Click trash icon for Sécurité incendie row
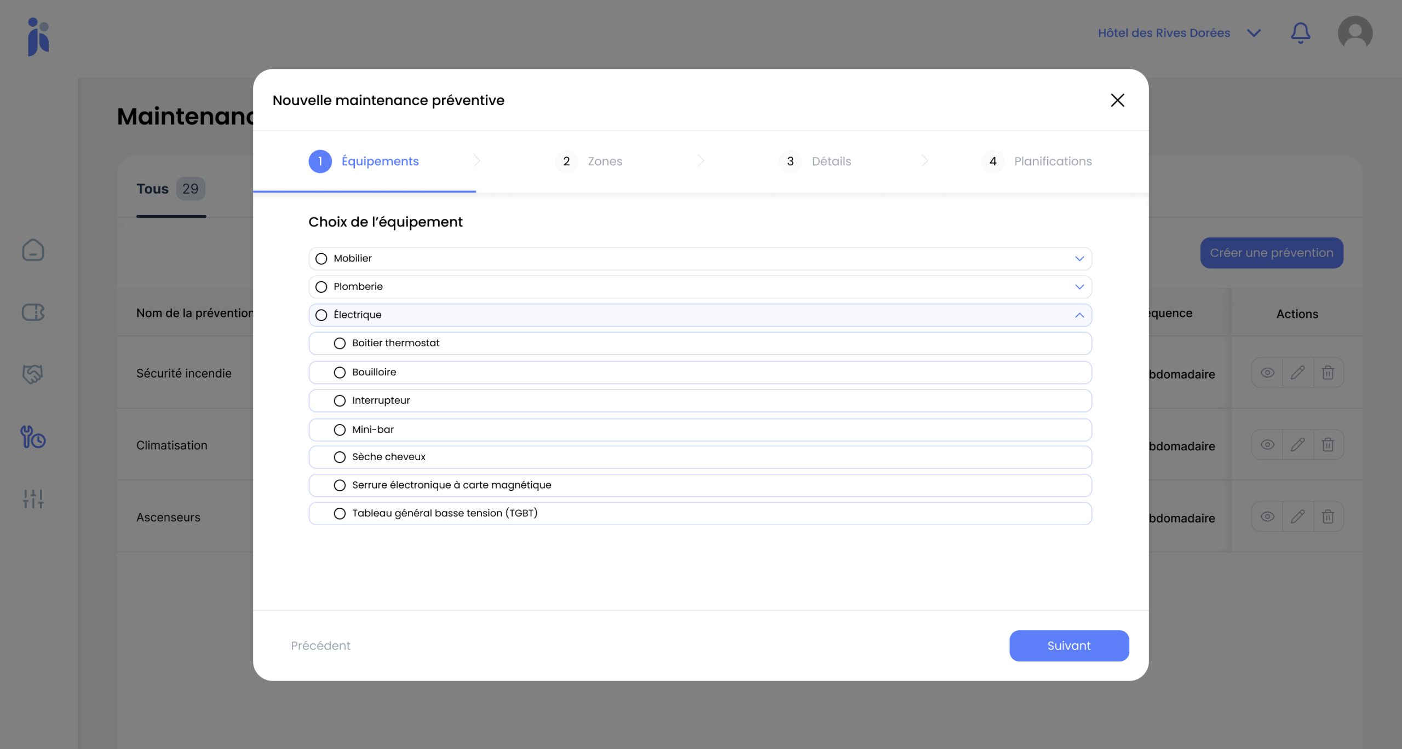Image resolution: width=1402 pixels, height=749 pixels. (1328, 373)
